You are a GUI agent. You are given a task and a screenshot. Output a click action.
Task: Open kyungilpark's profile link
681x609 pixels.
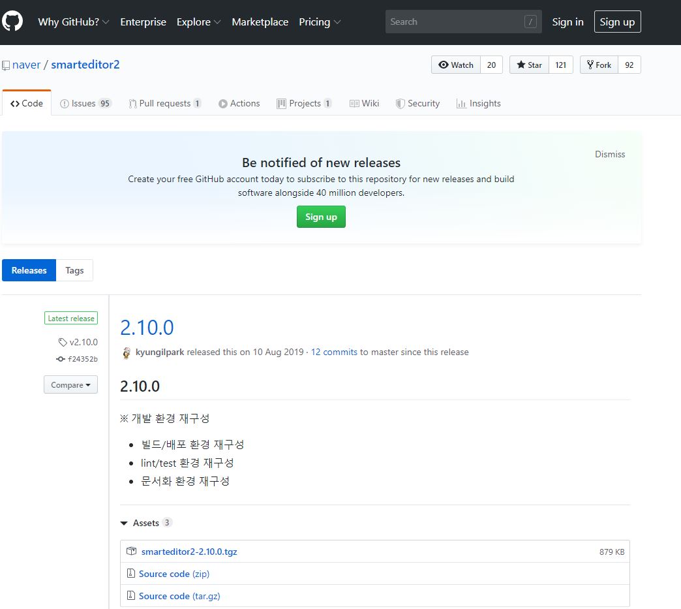click(x=160, y=352)
